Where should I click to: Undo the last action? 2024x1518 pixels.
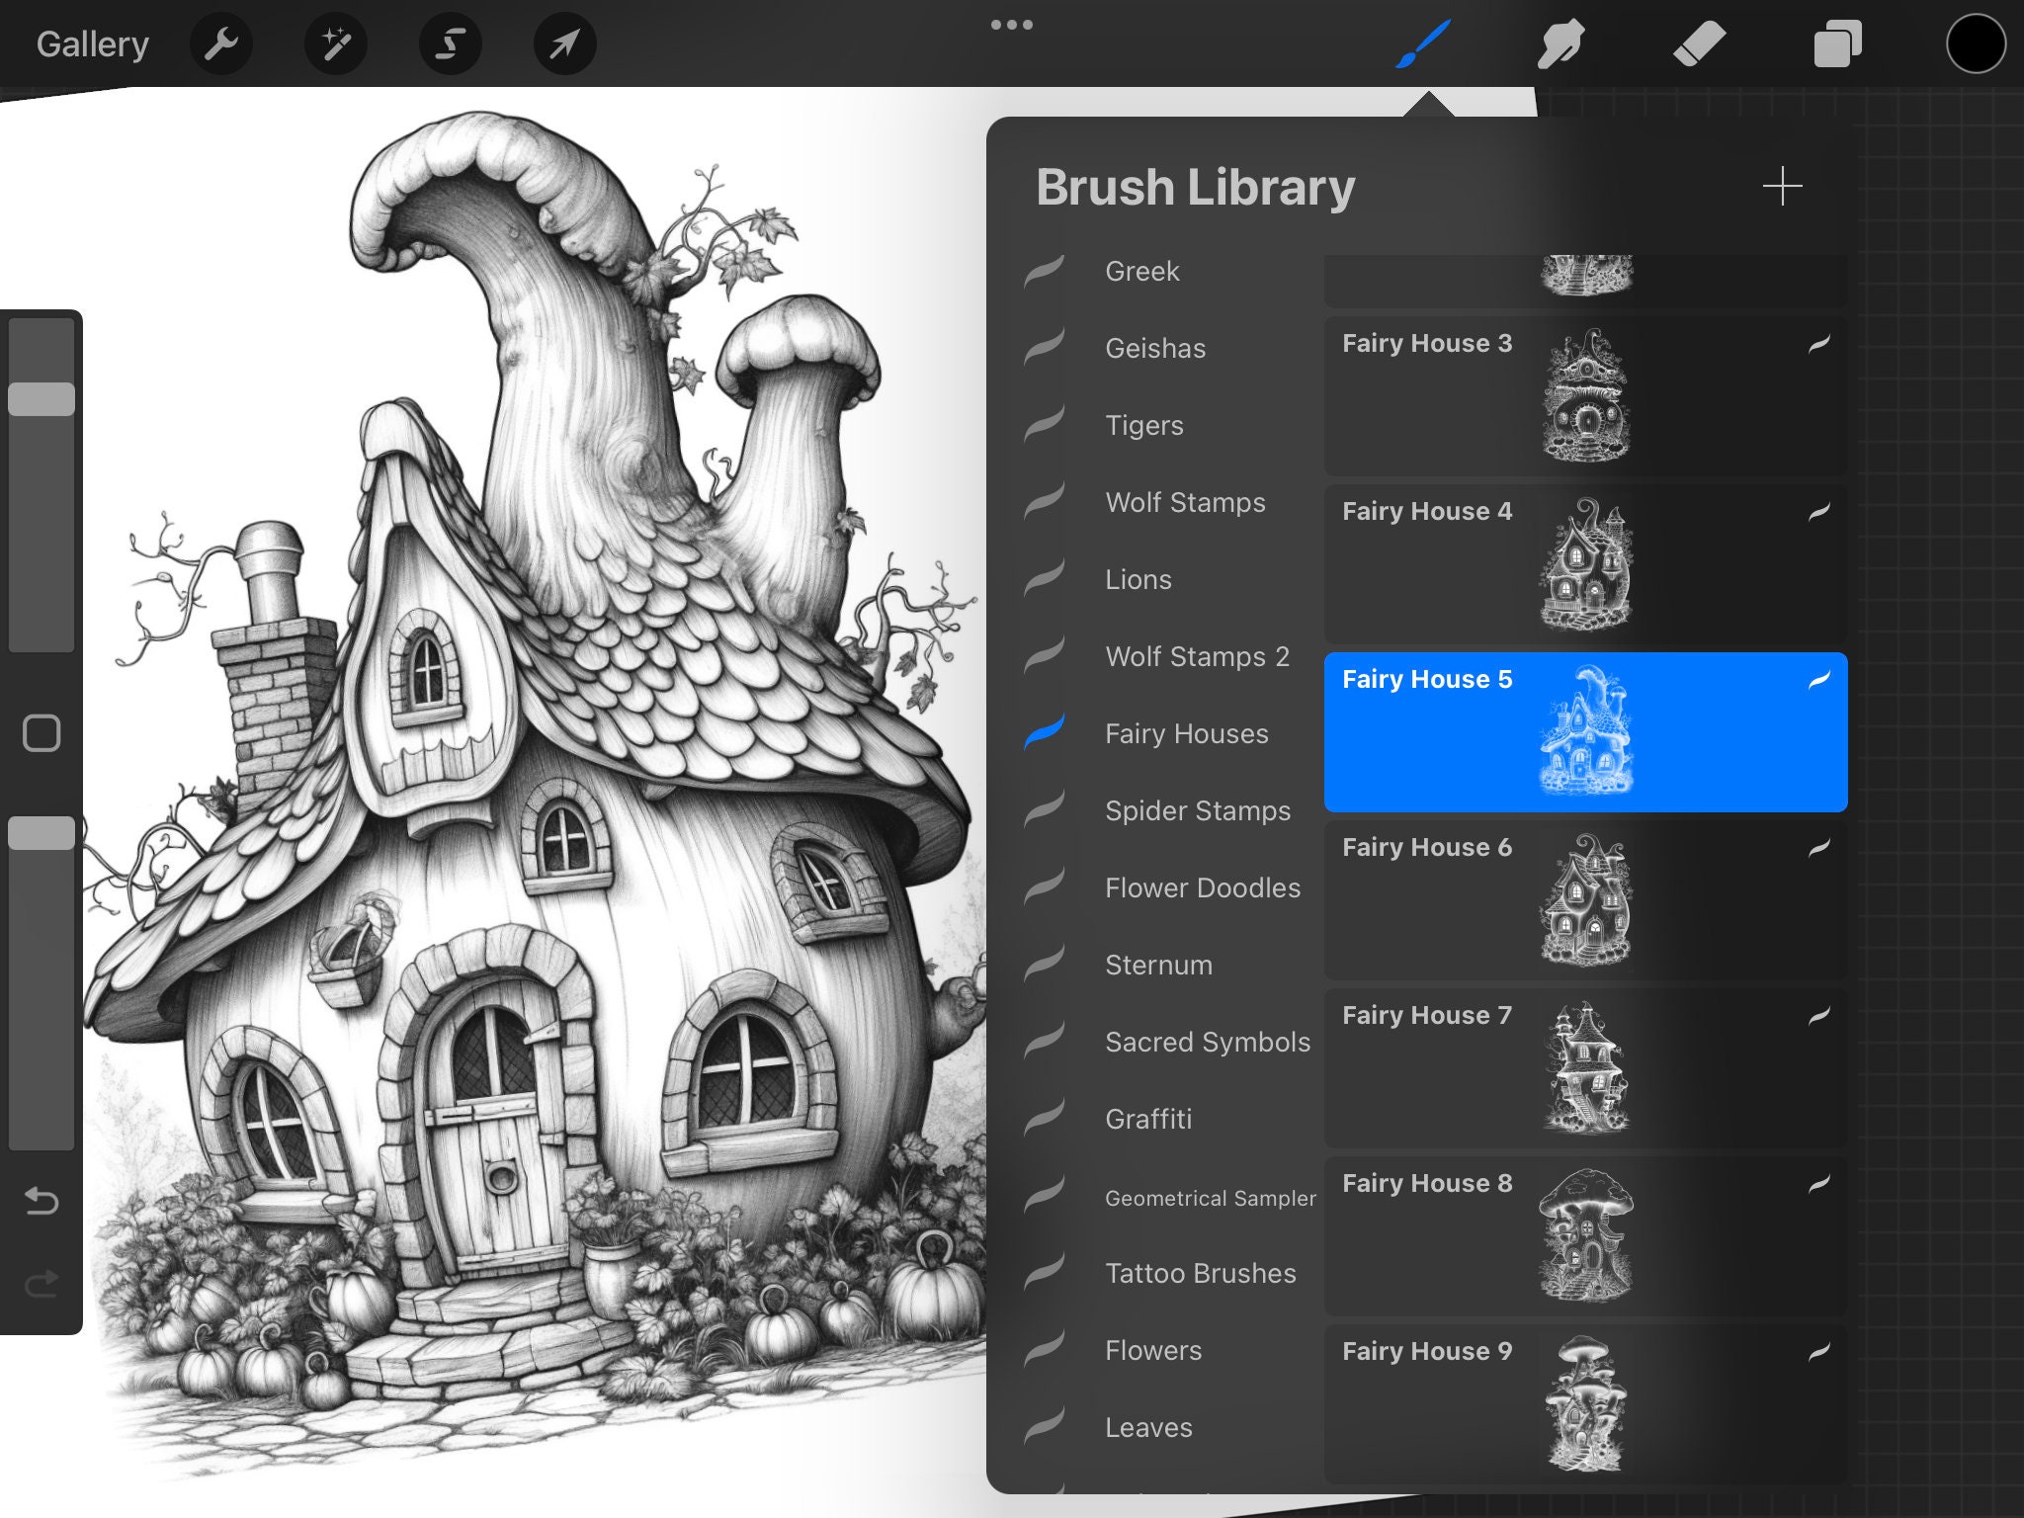tap(42, 1201)
